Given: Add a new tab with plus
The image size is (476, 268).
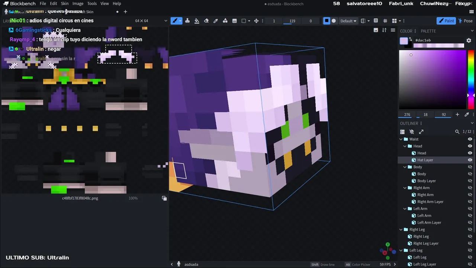Looking at the screenshot, I should (125, 12).
